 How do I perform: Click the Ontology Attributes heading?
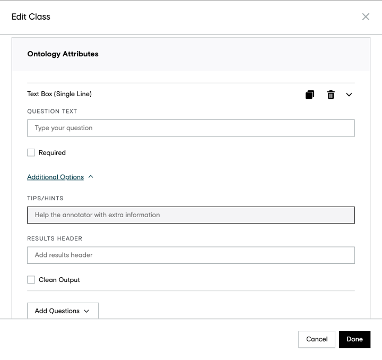coord(63,54)
